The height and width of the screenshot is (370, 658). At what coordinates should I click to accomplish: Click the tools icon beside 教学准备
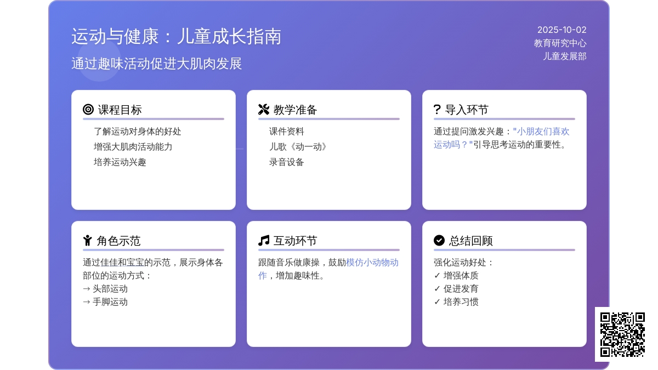(x=264, y=110)
